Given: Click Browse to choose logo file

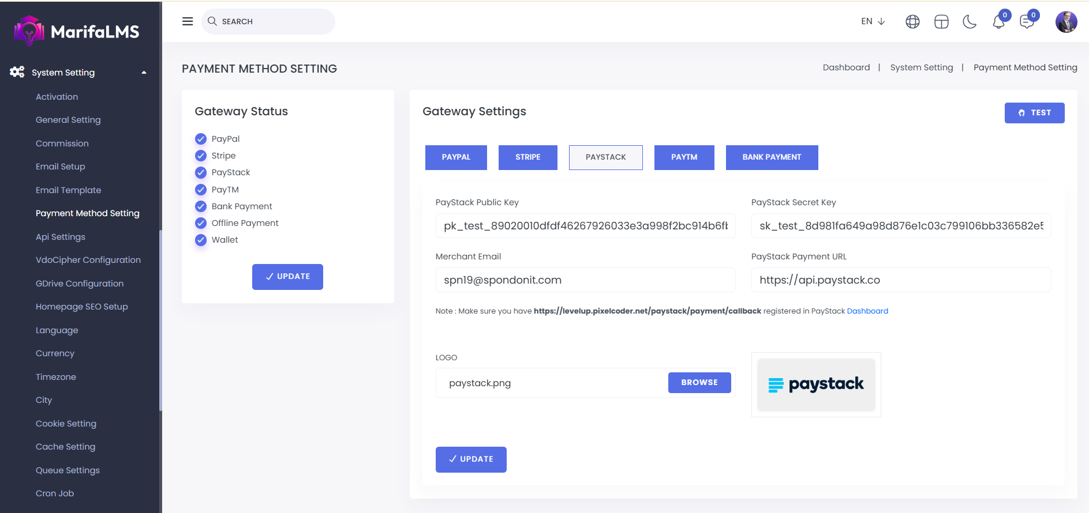Looking at the screenshot, I should click(x=699, y=383).
